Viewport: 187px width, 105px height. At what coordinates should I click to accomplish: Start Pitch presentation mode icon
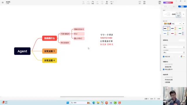(144, 3)
